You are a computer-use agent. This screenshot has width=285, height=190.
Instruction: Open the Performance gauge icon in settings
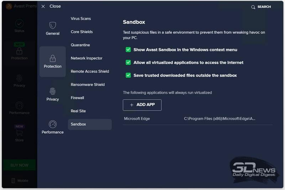pos(52,124)
